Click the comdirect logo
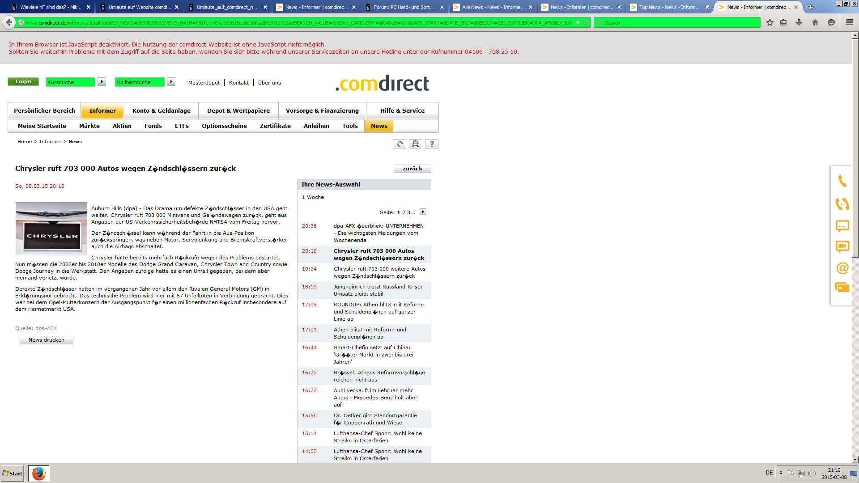The width and height of the screenshot is (859, 483). (382, 83)
